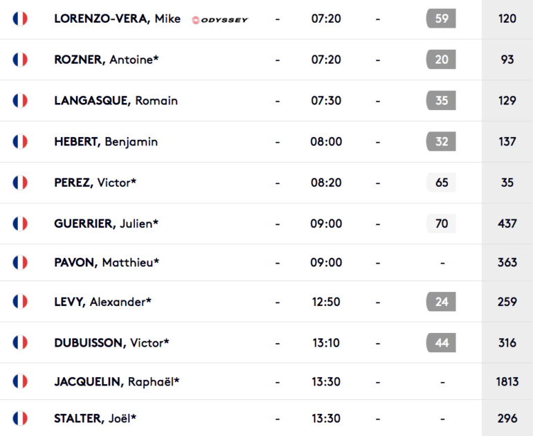Viewport: 533px width, 436px height.
Task: Click the gray 59 position badge
Action: click(441, 19)
